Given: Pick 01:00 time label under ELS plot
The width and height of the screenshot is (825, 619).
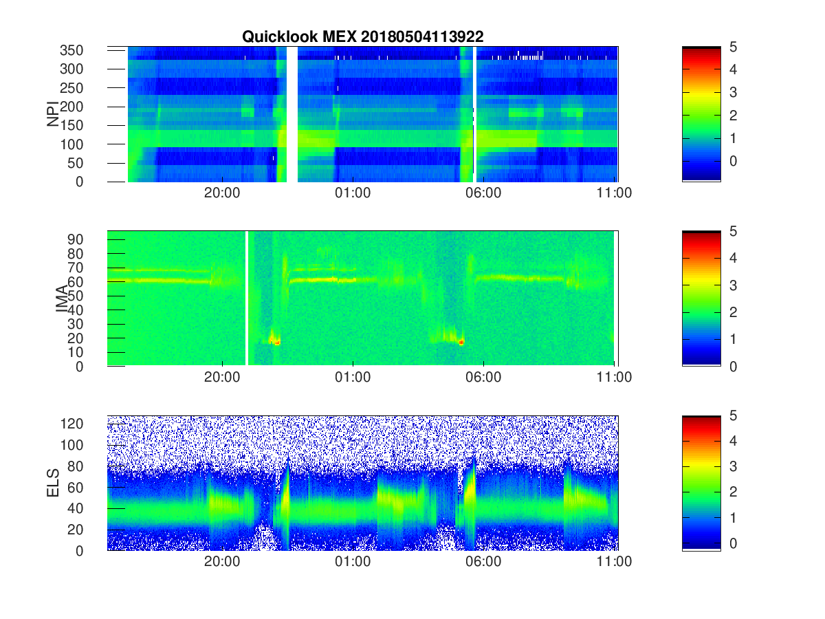Looking at the screenshot, I should 353,561.
